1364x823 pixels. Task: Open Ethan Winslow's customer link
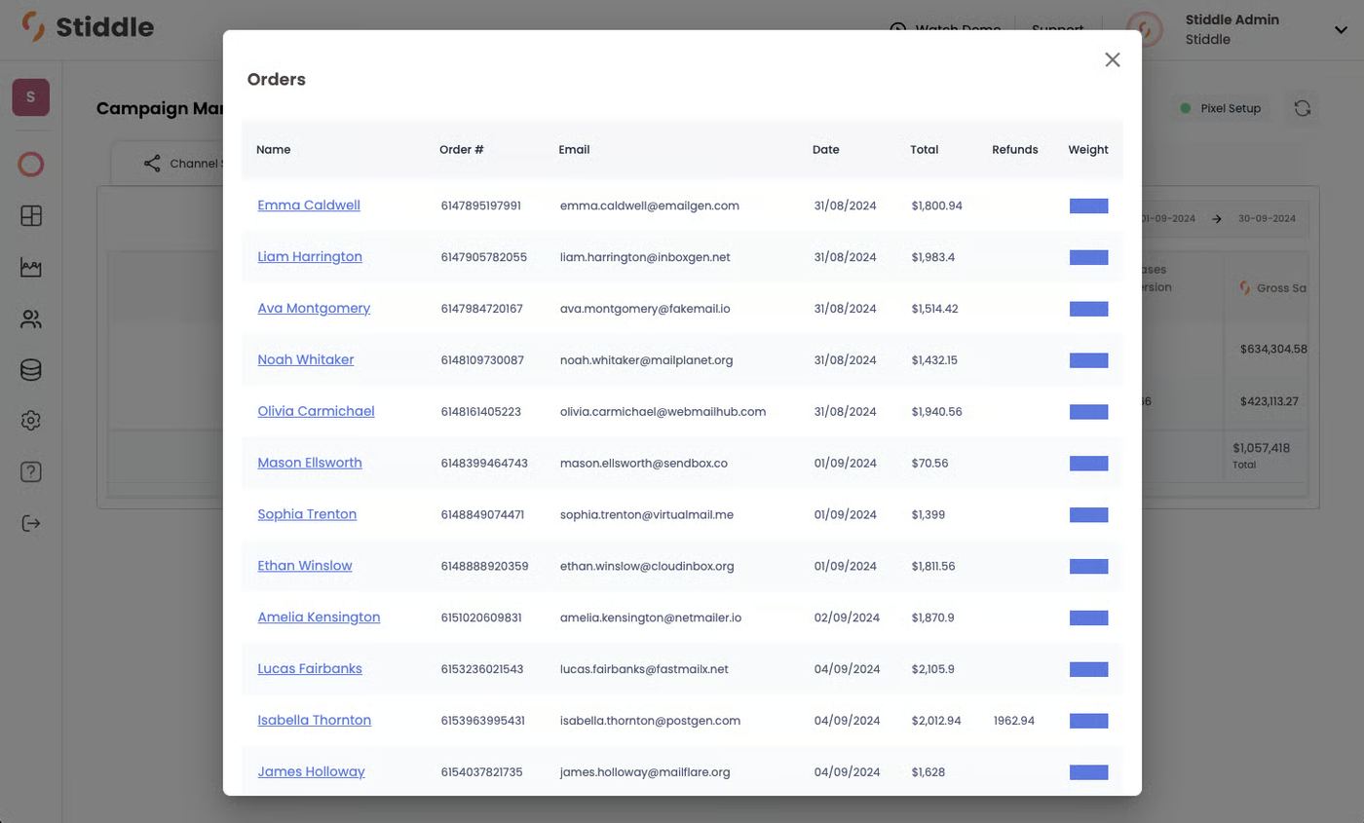(x=305, y=566)
